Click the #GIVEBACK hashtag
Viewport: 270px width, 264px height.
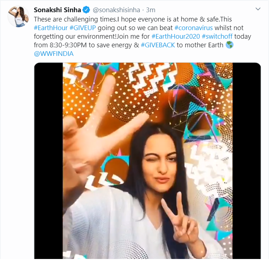tap(158, 45)
